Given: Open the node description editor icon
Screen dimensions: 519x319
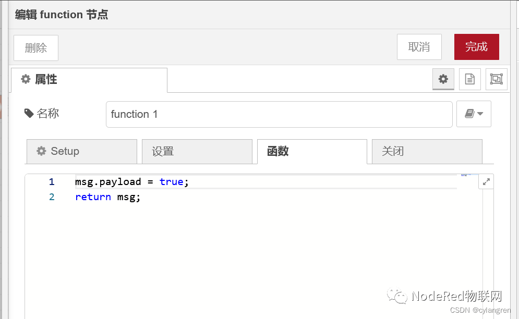Looking at the screenshot, I should pyautogui.click(x=469, y=79).
